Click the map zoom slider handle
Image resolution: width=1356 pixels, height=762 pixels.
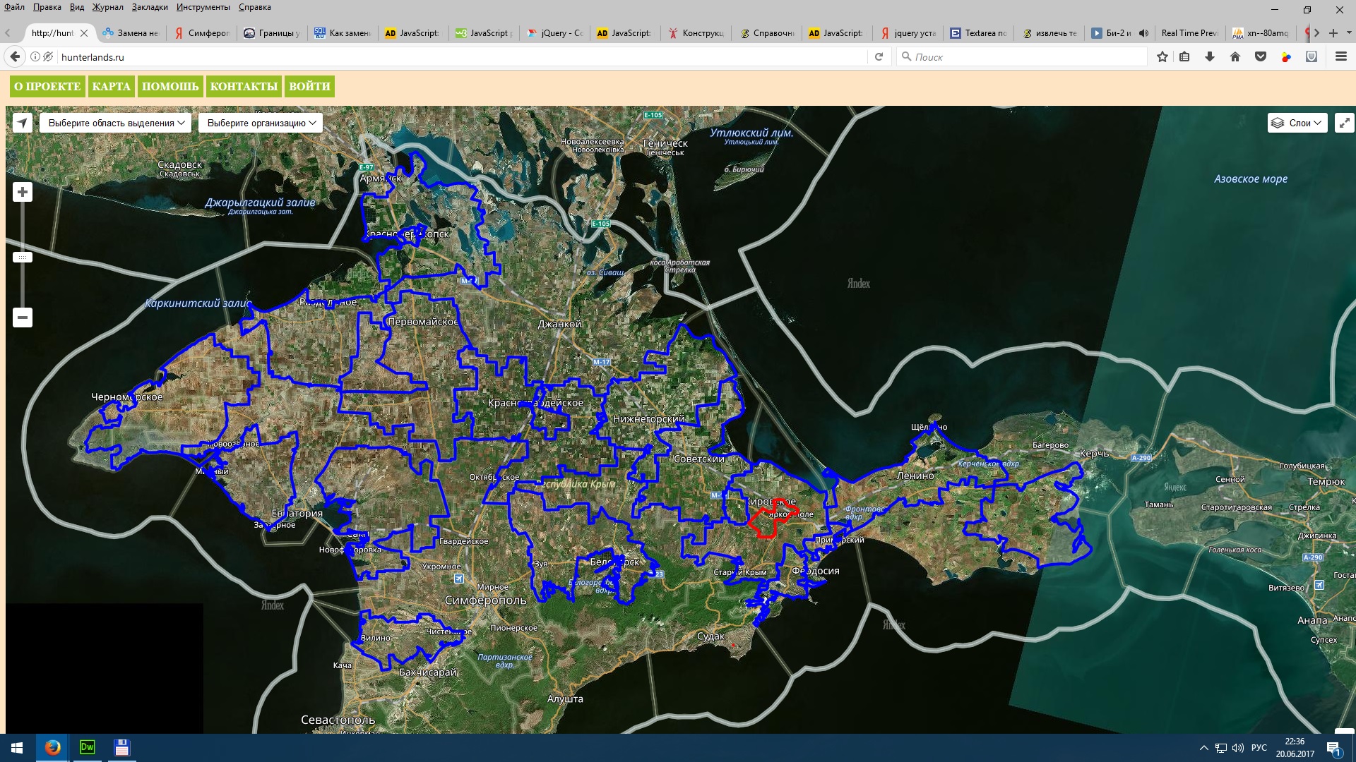(x=23, y=258)
